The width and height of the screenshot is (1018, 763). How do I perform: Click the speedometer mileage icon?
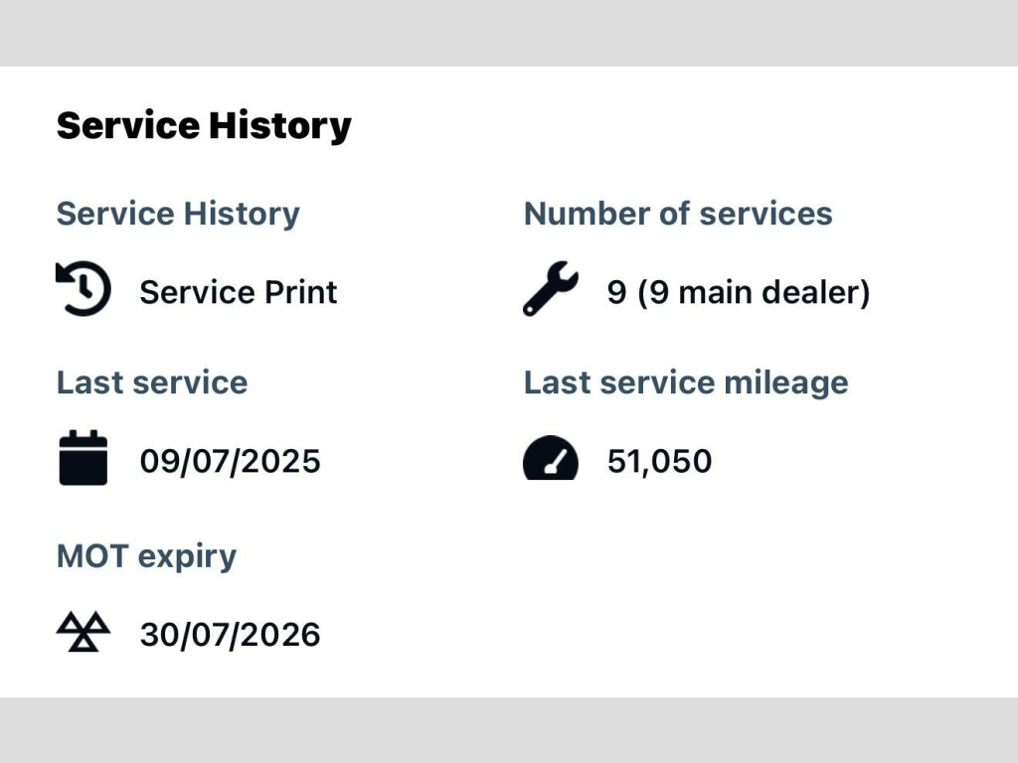[x=551, y=457]
